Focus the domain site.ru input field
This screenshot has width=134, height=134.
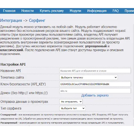pyautogui.click(x=95, y=91)
